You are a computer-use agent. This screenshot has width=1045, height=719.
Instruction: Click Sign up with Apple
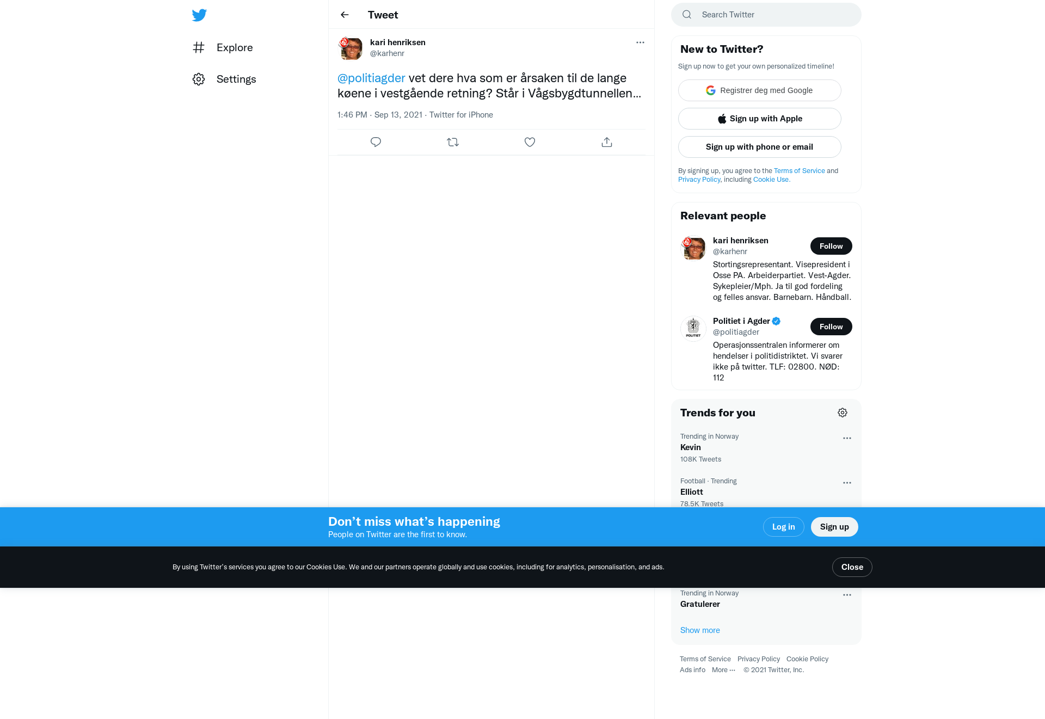[x=760, y=119]
